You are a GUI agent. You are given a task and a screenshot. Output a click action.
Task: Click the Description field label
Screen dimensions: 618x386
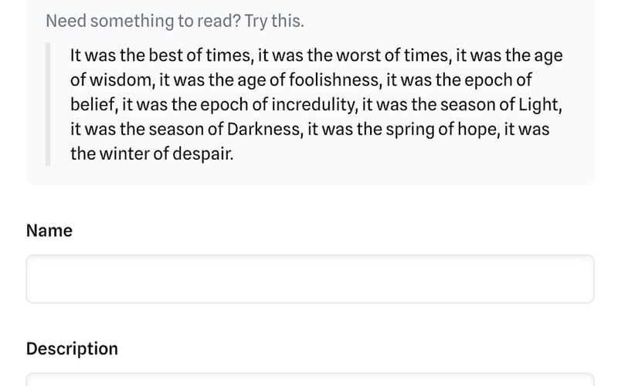pos(72,348)
